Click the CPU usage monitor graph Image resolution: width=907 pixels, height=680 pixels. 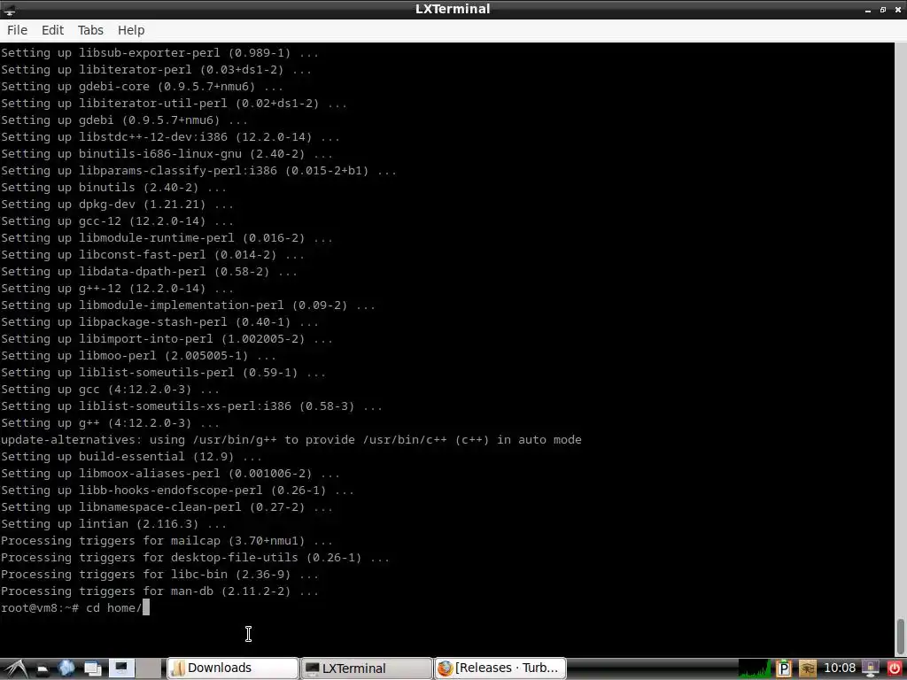click(x=755, y=668)
